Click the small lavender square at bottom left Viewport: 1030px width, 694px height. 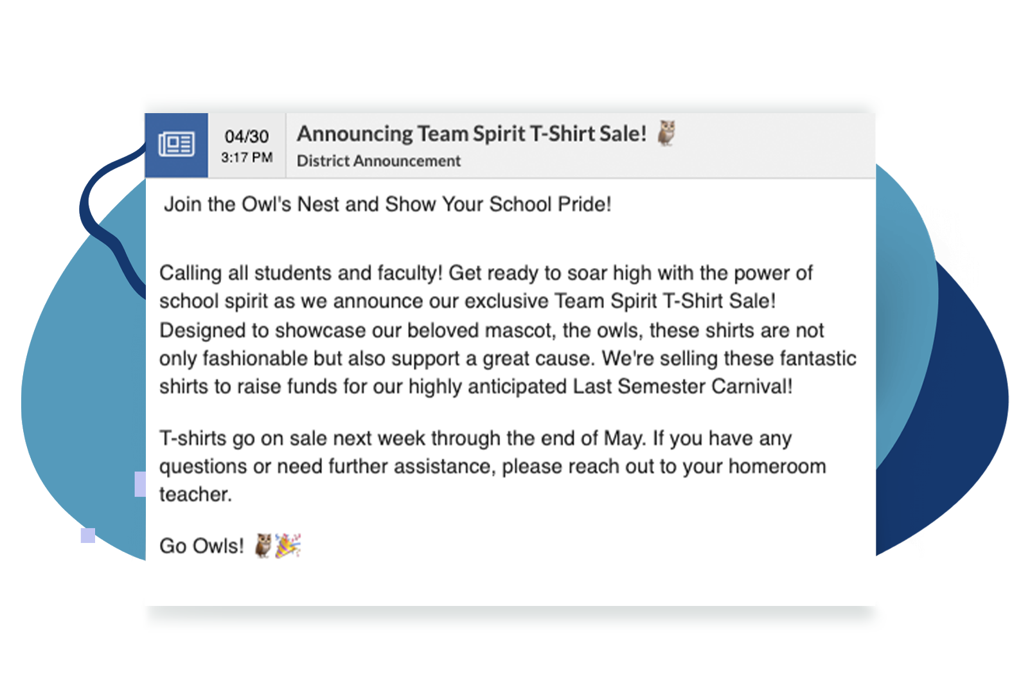click(x=88, y=535)
